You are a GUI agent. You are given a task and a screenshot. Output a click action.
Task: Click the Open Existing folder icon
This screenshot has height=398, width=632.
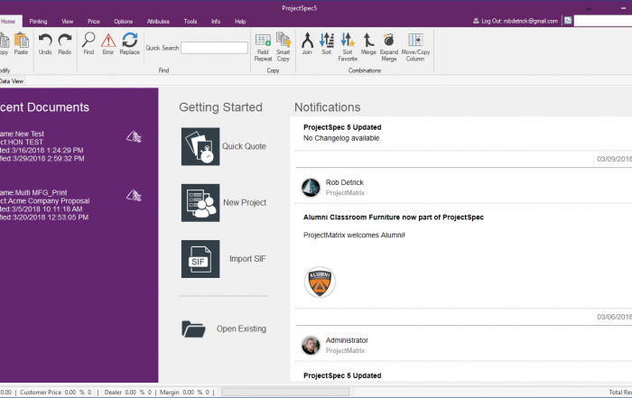pyautogui.click(x=193, y=329)
